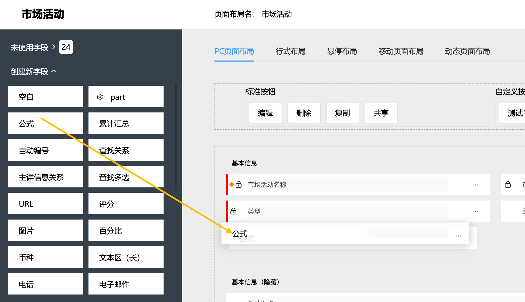525x302 pixels.
Task: Click lock icon beside 类型 field
Action: [233, 211]
